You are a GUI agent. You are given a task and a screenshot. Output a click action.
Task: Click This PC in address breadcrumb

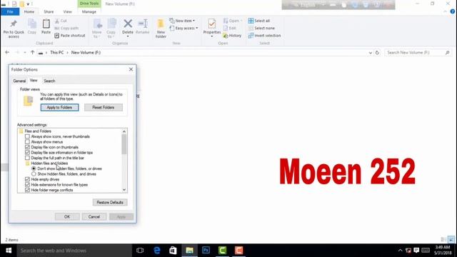[57, 52]
